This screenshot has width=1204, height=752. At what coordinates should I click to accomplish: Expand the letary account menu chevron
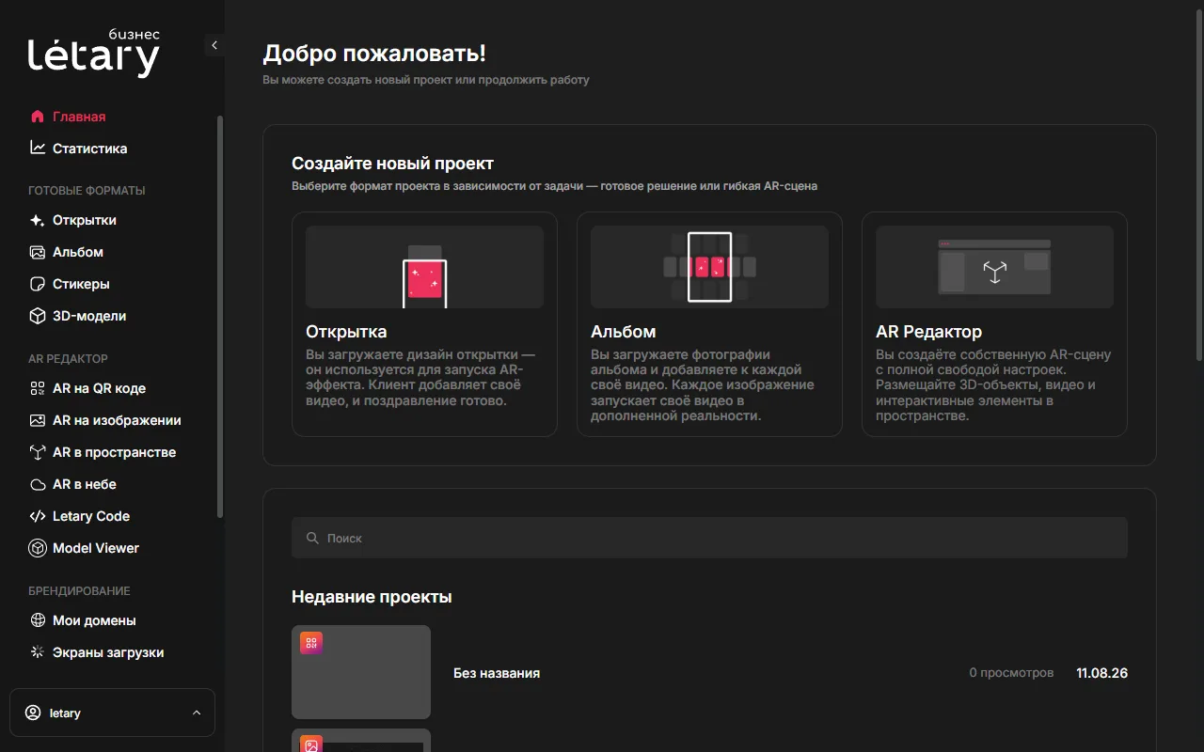pos(197,713)
